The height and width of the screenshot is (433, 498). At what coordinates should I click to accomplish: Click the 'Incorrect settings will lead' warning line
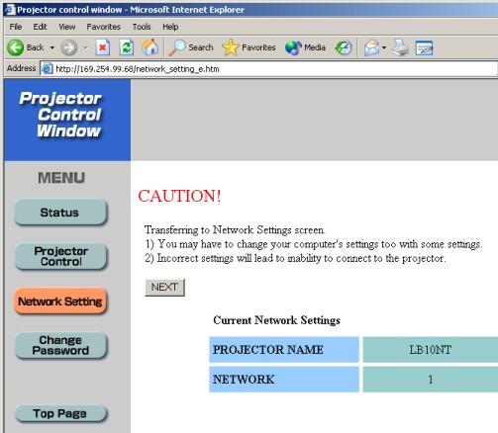(295, 258)
